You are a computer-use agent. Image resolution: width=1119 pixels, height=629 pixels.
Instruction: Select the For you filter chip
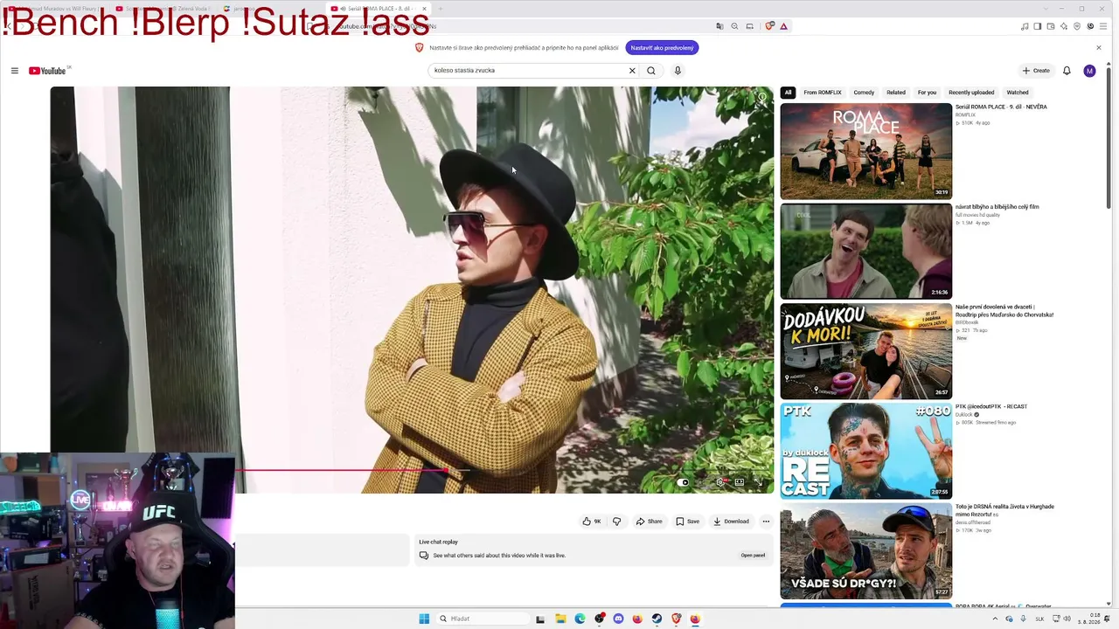(x=927, y=93)
